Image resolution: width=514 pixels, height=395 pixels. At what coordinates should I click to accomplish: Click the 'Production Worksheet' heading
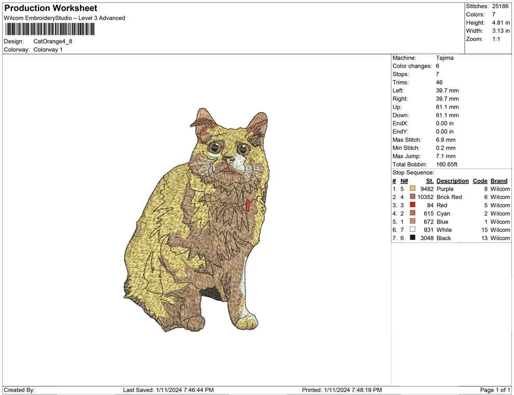click(x=51, y=8)
